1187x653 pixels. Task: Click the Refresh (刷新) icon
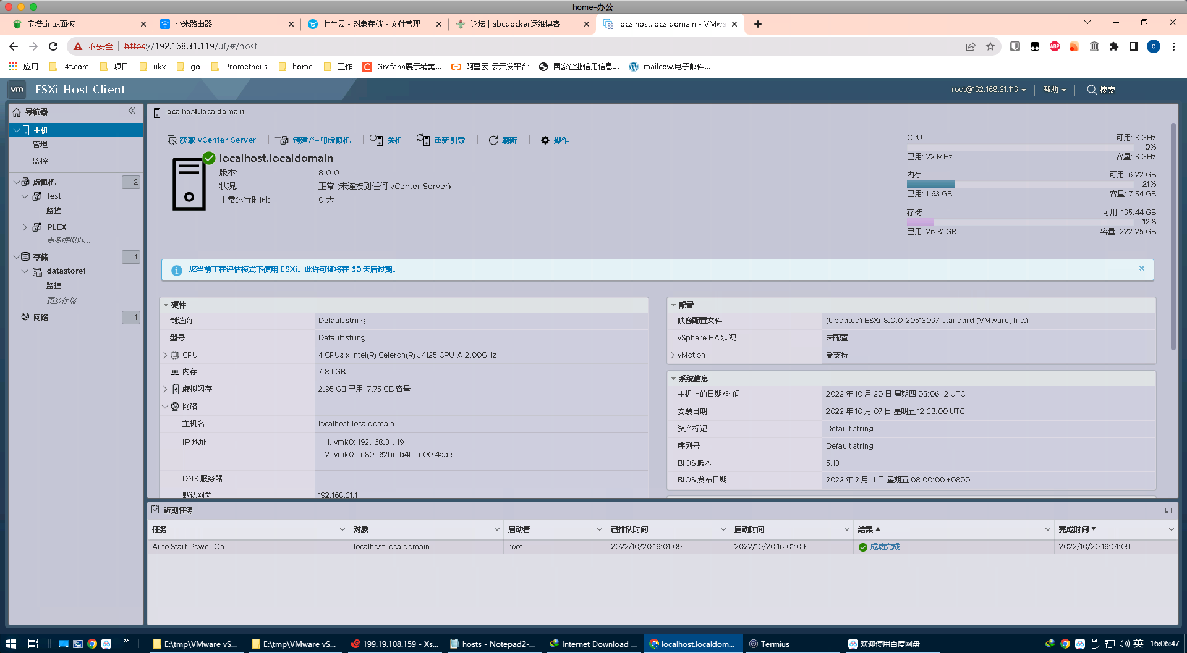pos(493,140)
